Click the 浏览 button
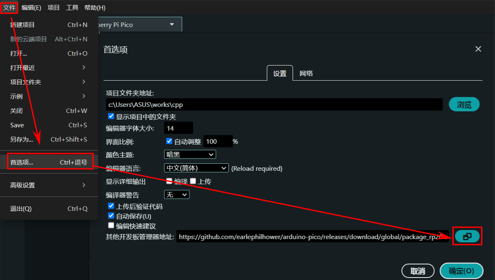The height and width of the screenshot is (280, 495). point(464,104)
